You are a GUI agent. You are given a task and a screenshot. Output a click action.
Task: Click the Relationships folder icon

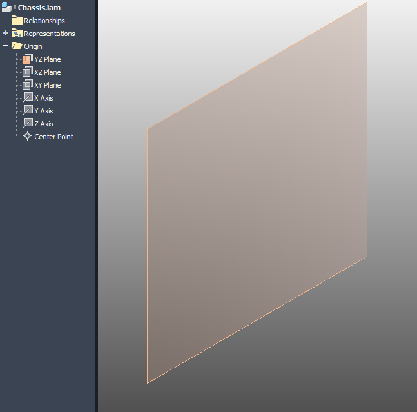[17, 20]
